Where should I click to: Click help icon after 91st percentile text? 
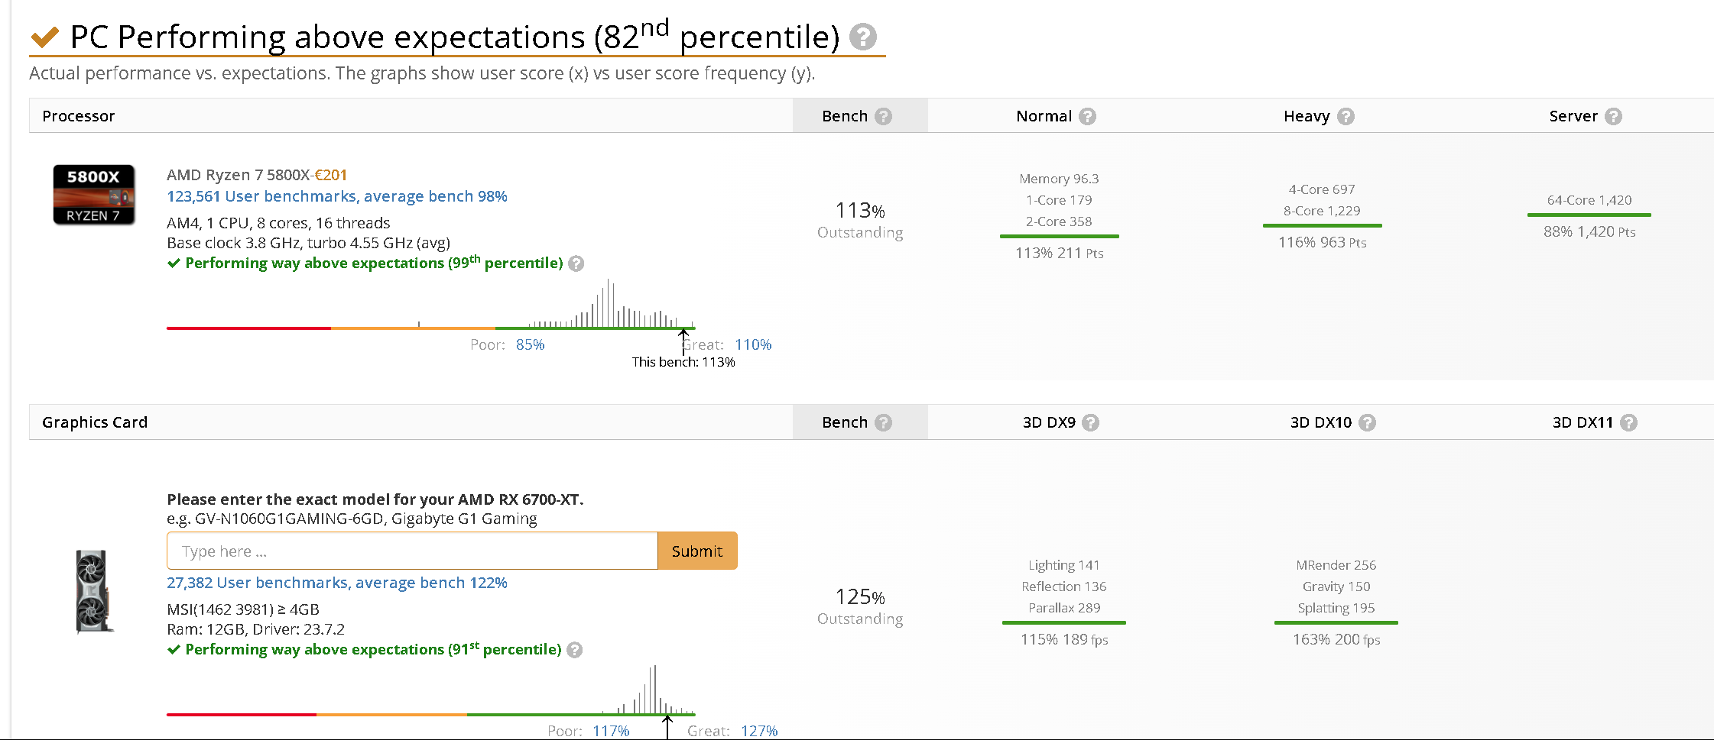(575, 650)
